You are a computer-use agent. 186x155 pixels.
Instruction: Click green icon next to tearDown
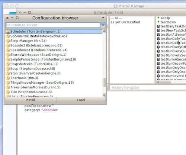(x=158, y=22)
